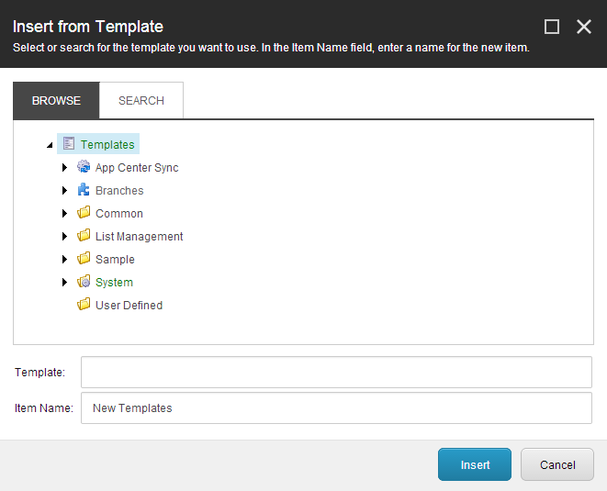The height and width of the screenshot is (491, 607).
Task: Click the Insert button
Action: (x=475, y=464)
